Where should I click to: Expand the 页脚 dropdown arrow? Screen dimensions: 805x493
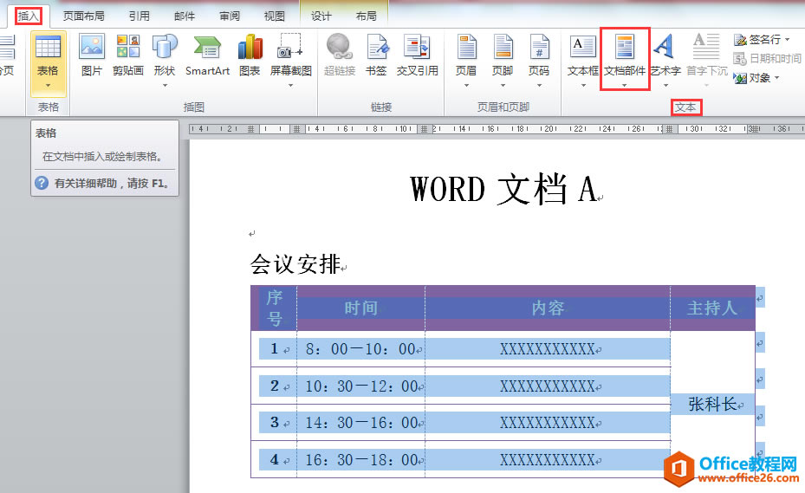[x=503, y=86]
